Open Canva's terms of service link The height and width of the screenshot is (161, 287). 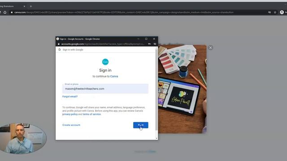[91, 114]
